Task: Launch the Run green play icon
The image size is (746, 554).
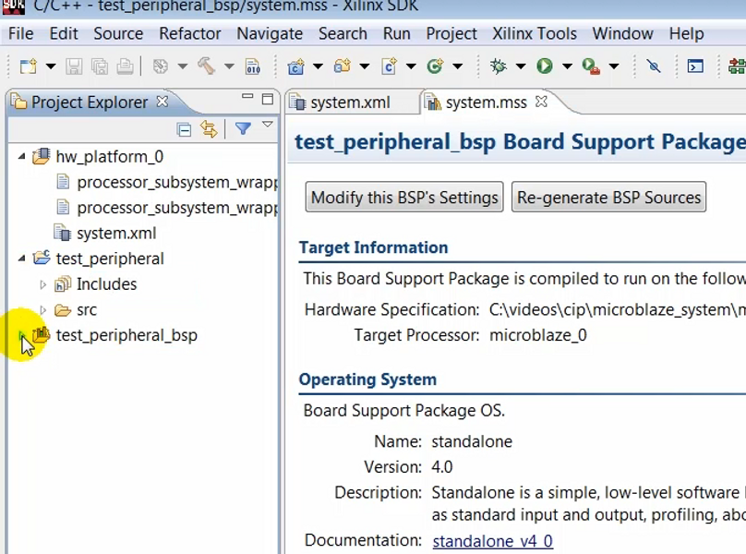Action: click(x=544, y=66)
